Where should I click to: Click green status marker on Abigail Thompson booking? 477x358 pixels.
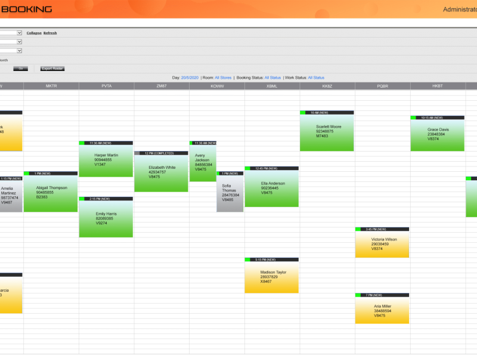click(26, 174)
